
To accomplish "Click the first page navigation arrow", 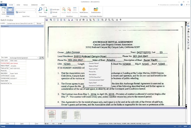I will (46, 124).
